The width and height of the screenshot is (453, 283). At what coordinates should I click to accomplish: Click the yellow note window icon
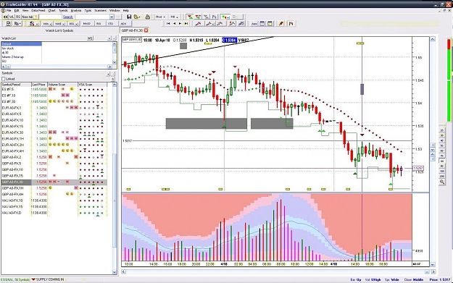coord(270,24)
